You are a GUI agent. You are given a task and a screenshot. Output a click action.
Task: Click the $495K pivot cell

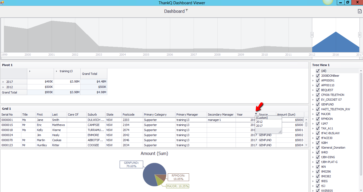click(40, 82)
